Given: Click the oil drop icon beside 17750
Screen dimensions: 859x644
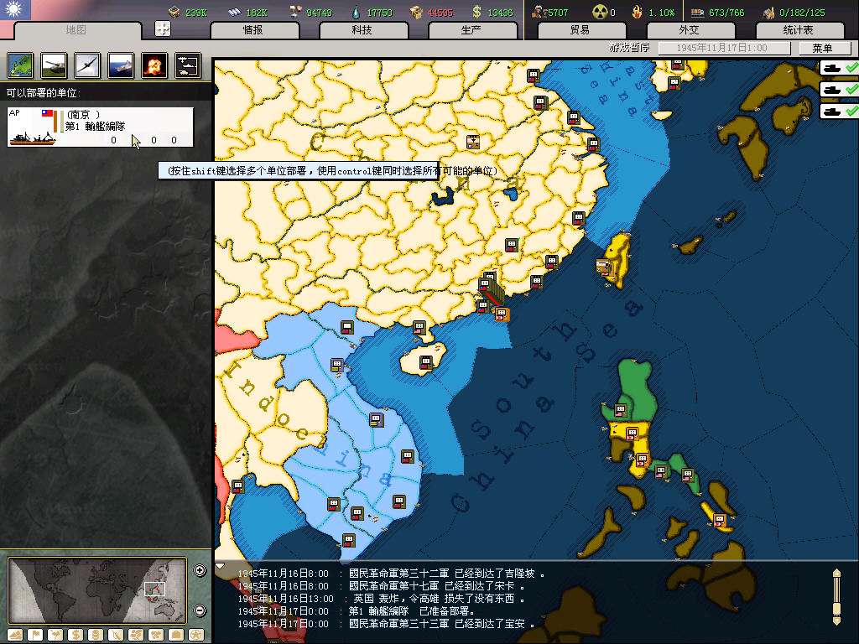Looking at the screenshot, I should tap(357, 12).
